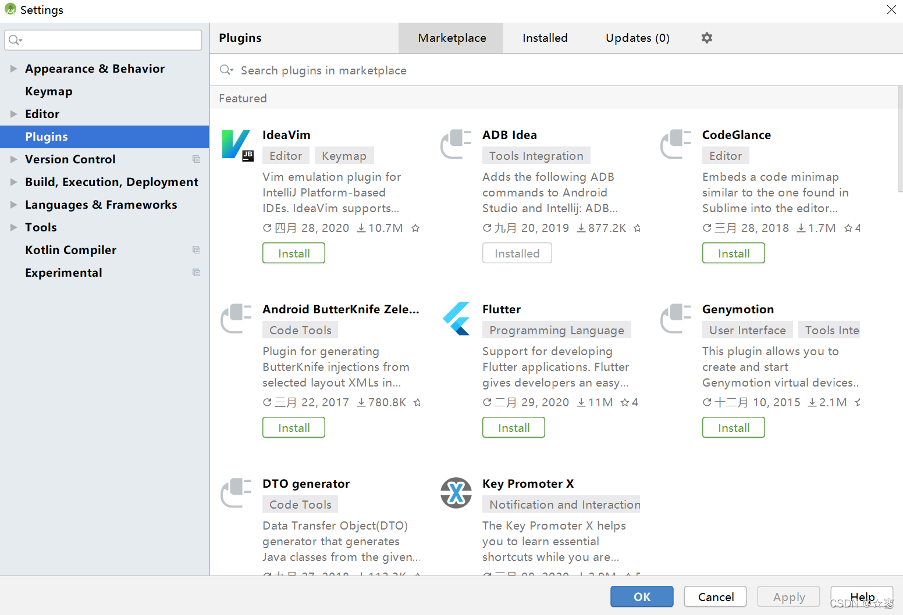Click the ADB Idea Installed button
The width and height of the screenshot is (903, 615).
[x=517, y=253]
